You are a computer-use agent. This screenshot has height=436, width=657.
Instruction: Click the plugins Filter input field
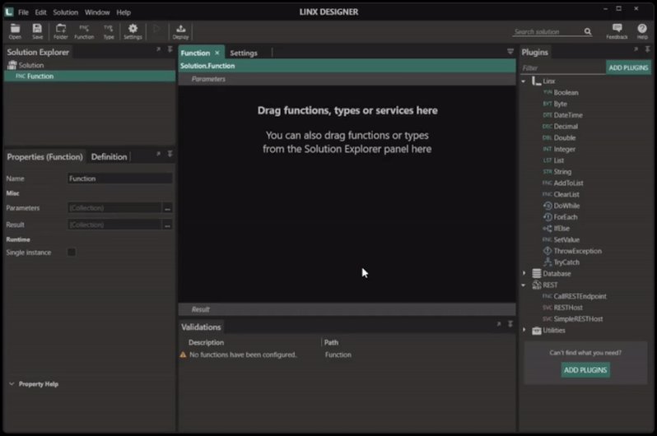coord(562,67)
